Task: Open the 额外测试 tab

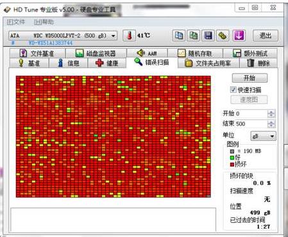Action: click(250, 53)
